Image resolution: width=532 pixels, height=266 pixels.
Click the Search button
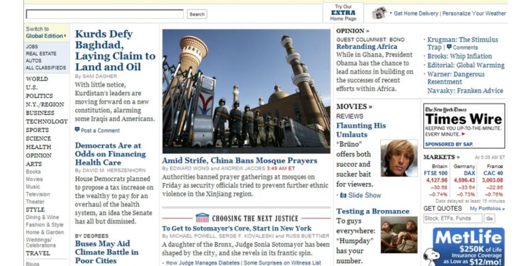pyautogui.click(x=196, y=14)
